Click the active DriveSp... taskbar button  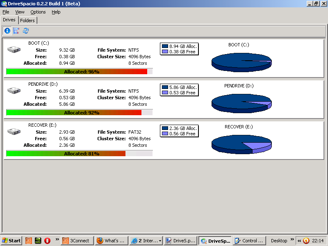coord(215,241)
